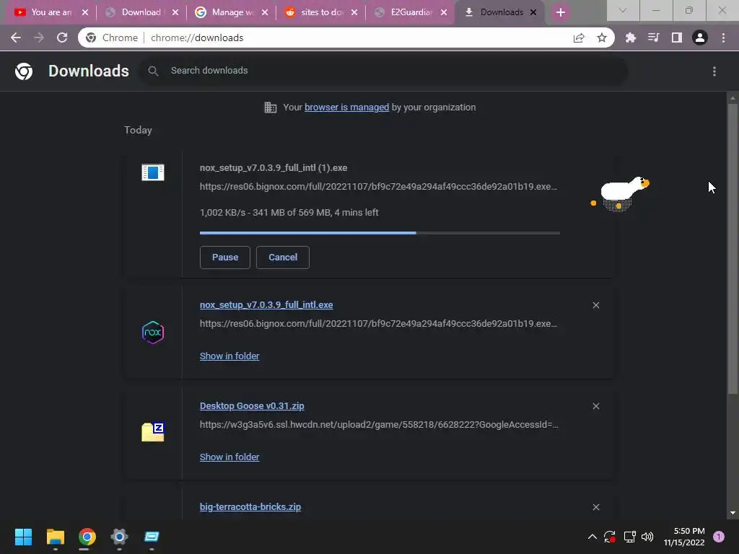Close the 'Manage w' Google tab
The image size is (739, 554).
(265, 12)
